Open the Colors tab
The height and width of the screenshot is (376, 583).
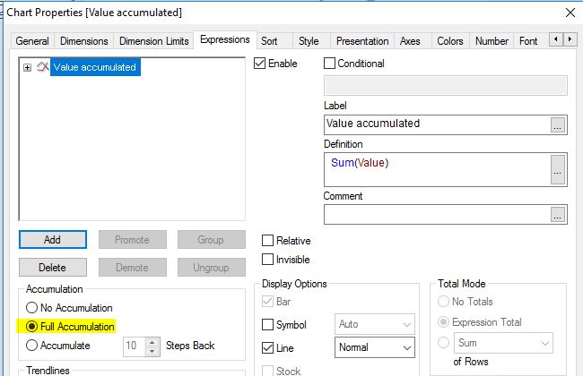[449, 41]
